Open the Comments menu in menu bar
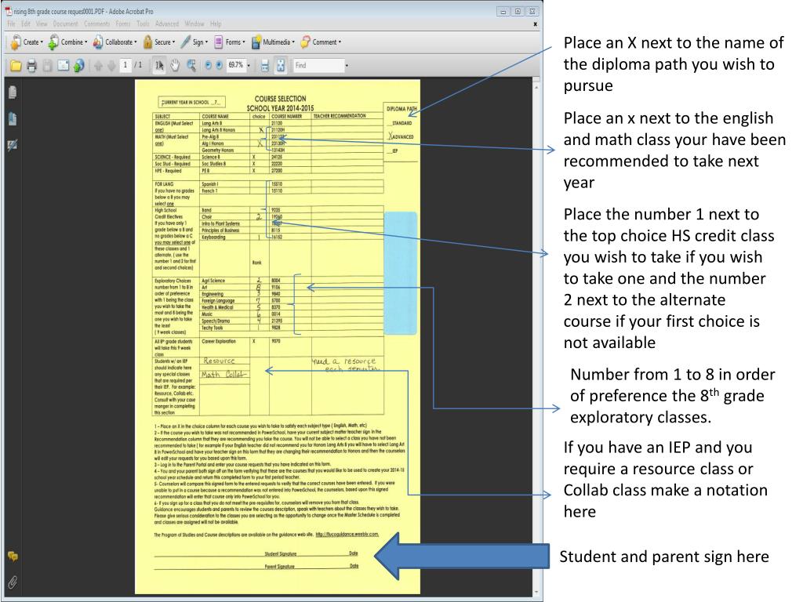 click(x=96, y=24)
